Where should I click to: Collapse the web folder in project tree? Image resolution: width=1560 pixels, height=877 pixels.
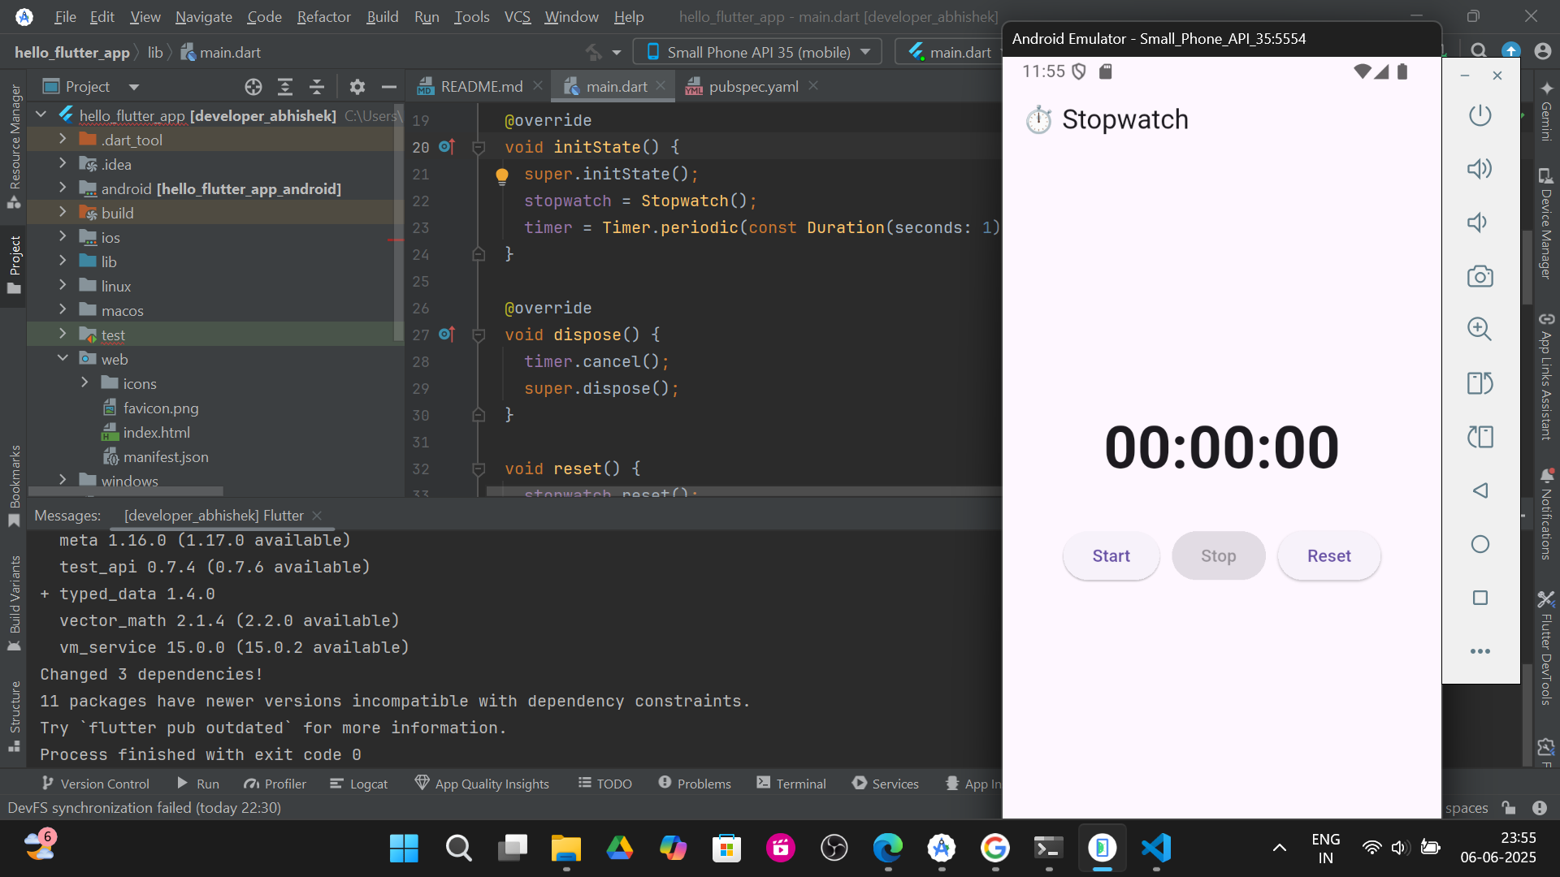click(x=63, y=359)
